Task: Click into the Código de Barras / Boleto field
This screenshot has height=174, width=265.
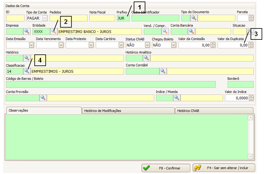Action: point(111,84)
